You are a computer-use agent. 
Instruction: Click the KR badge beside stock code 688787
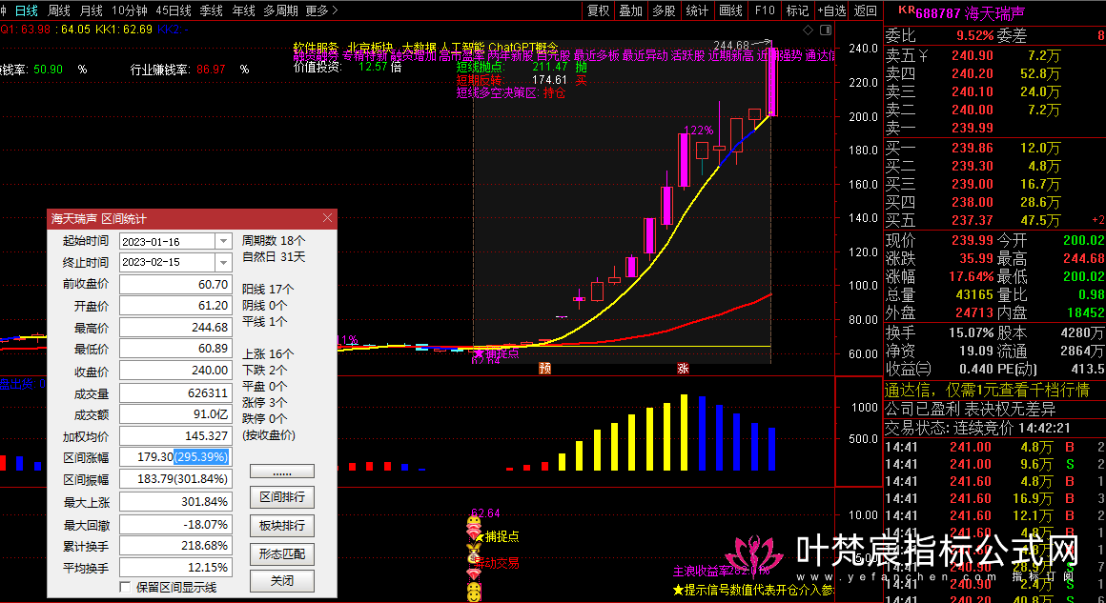pos(907,10)
